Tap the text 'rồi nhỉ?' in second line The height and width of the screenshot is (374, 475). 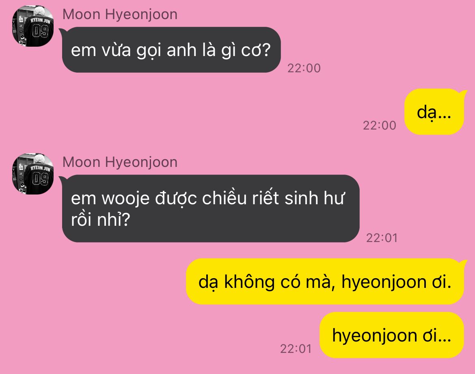coord(101,219)
